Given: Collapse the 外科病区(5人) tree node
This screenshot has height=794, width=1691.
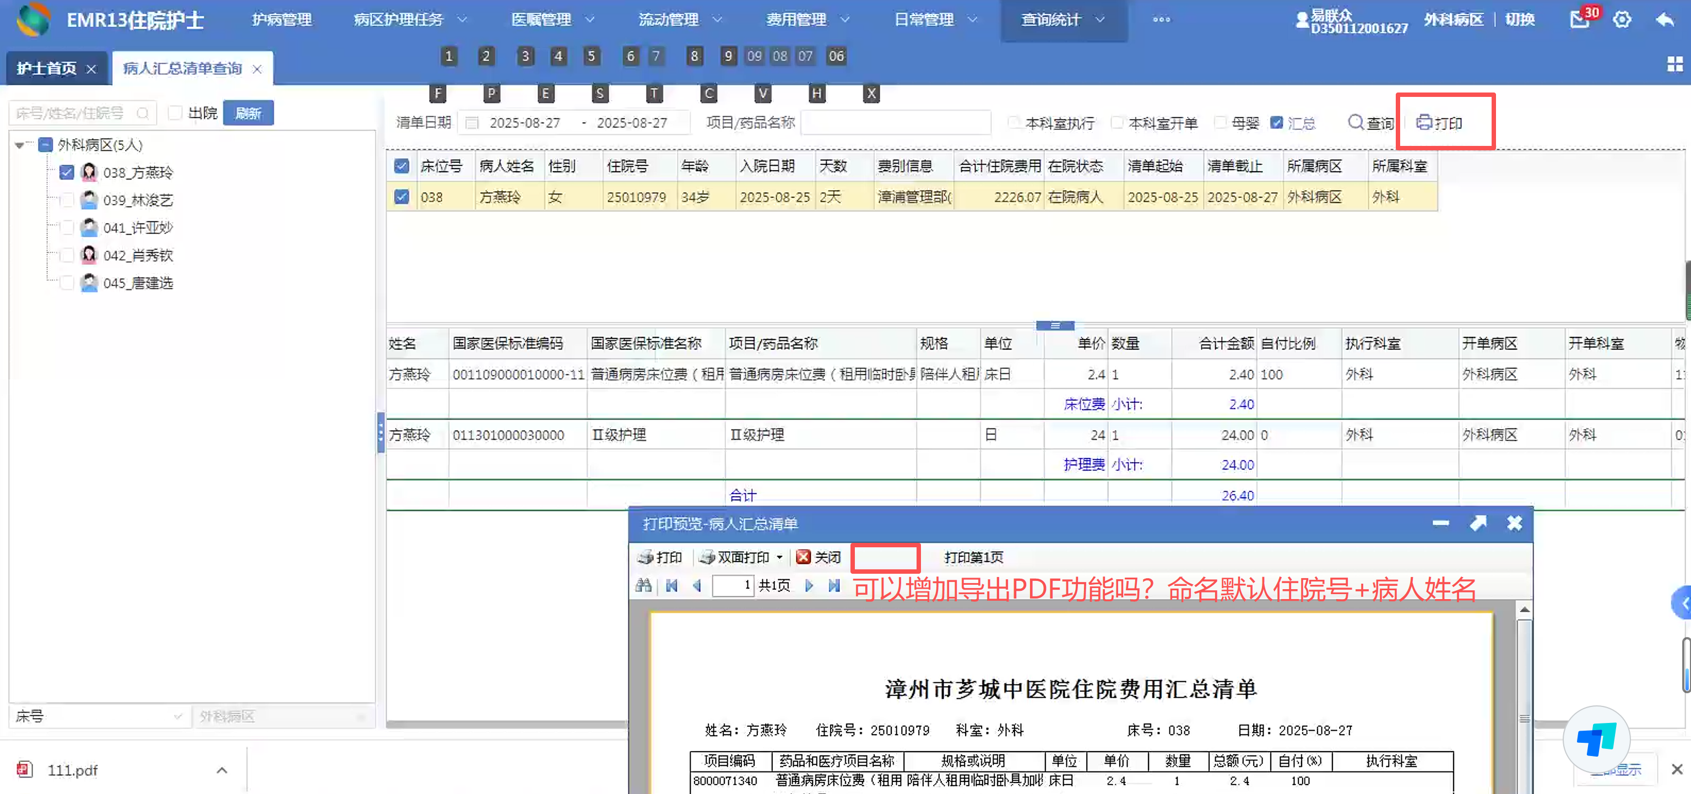Looking at the screenshot, I should [x=20, y=145].
